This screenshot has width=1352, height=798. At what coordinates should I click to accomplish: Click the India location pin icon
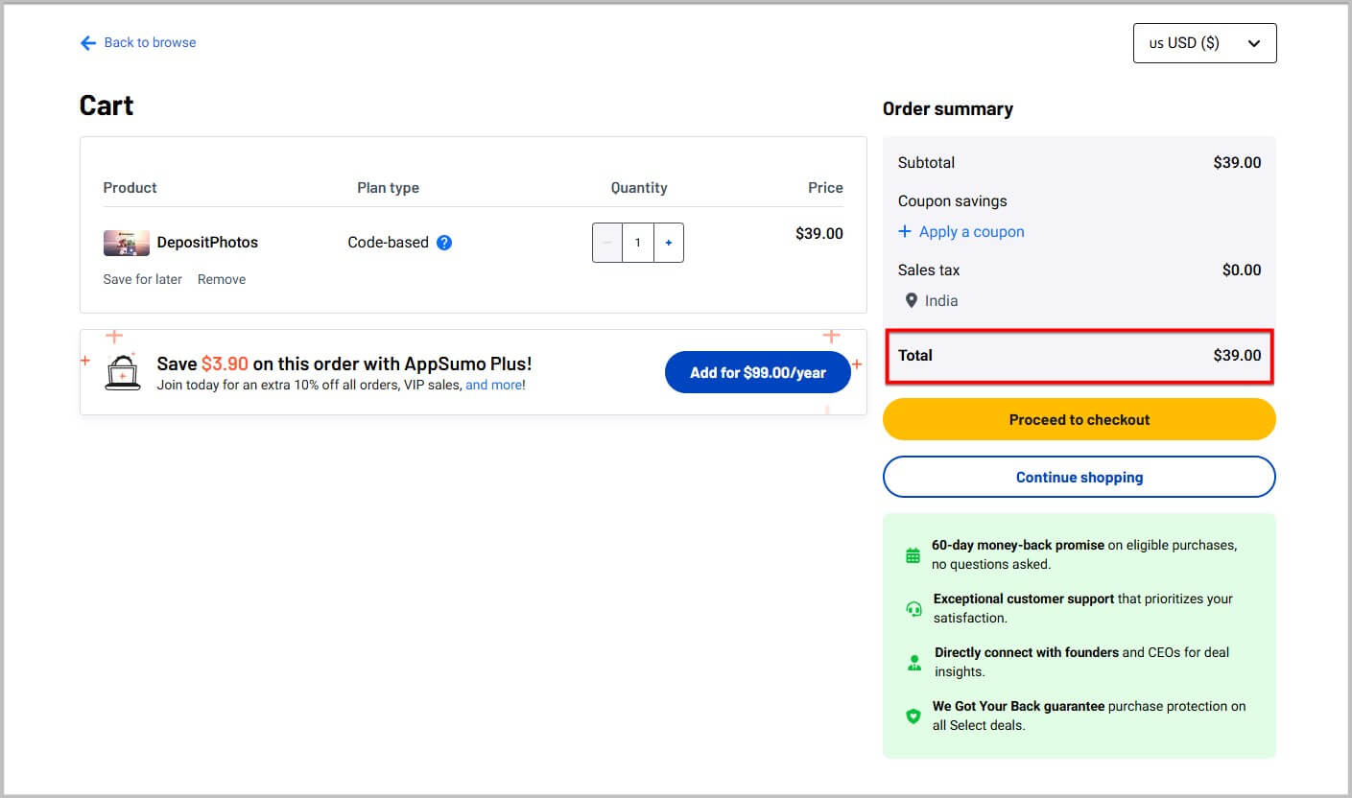click(912, 301)
